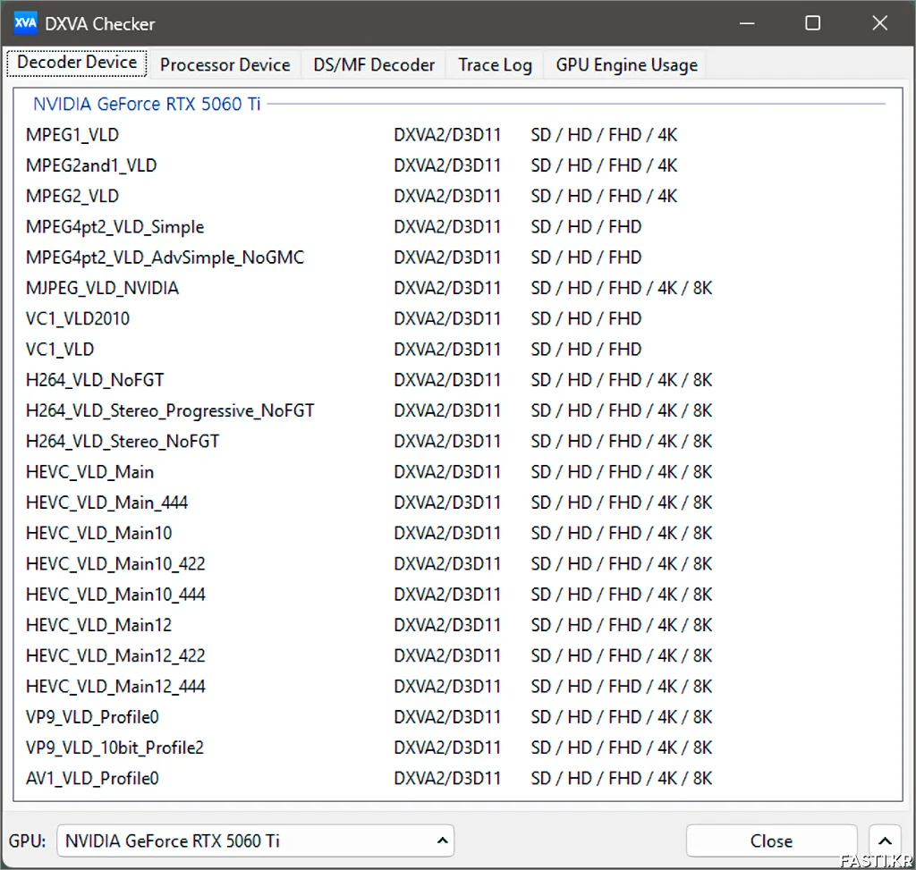Image resolution: width=916 pixels, height=870 pixels.
Task: Select the MPEG2_VLD decoder row
Action: coord(457,196)
